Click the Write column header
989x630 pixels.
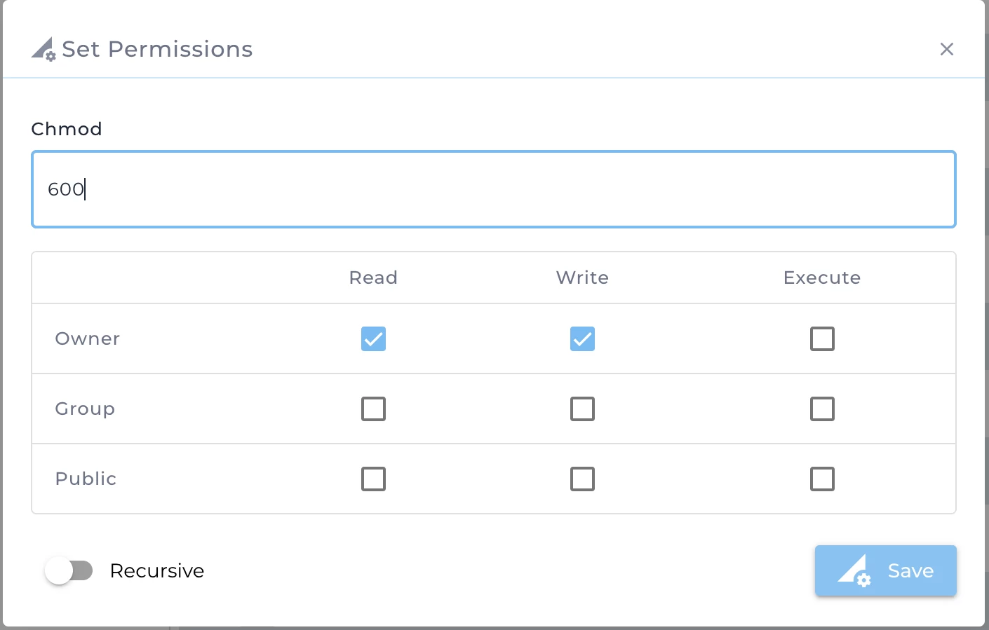tap(582, 278)
